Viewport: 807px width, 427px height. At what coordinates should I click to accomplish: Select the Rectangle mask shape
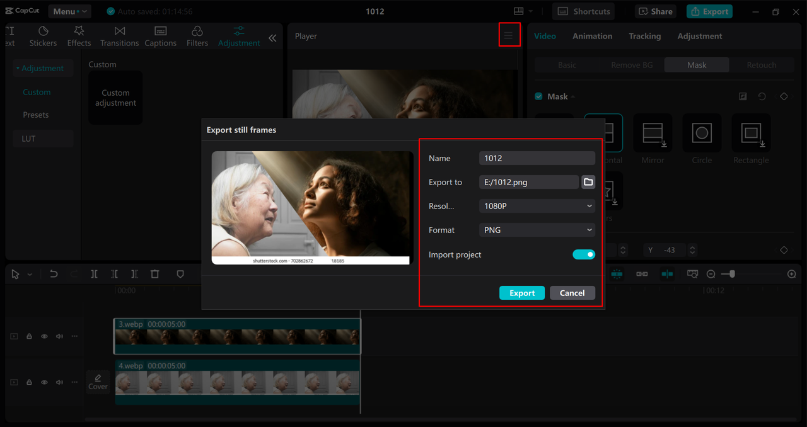coord(750,133)
